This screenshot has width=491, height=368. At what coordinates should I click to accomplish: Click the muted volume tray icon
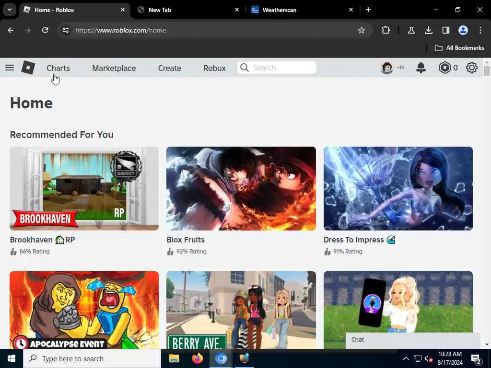click(x=429, y=359)
